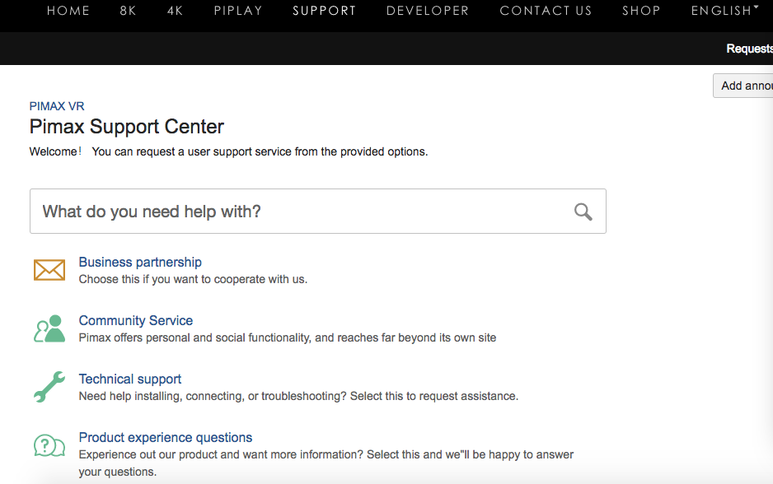Click the 'Choose this if you want to cooperate' text
Screen dimensions: 773x484
[x=193, y=279]
